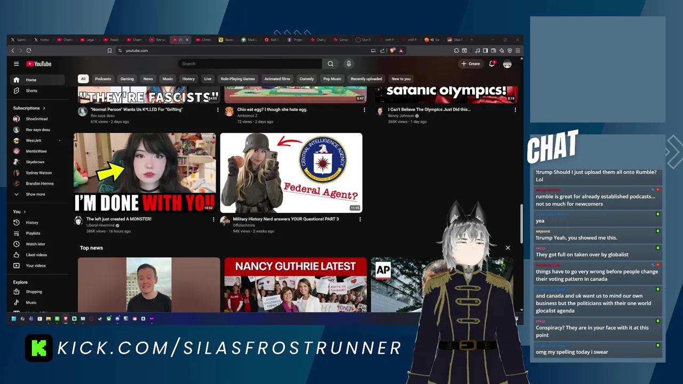
Task: Select the Live filter chip
Action: [x=208, y=79]
